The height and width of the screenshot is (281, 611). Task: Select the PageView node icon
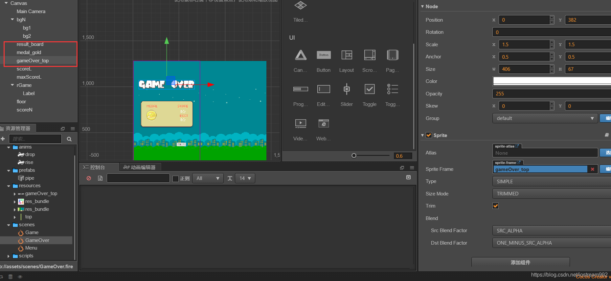click(x=393, y=55)
